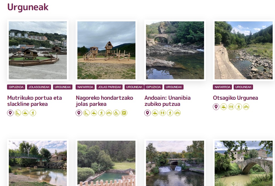275x186 pixels.
Task: Click the toilets icon under Andoain Unanibia
Action: (163, 113)
